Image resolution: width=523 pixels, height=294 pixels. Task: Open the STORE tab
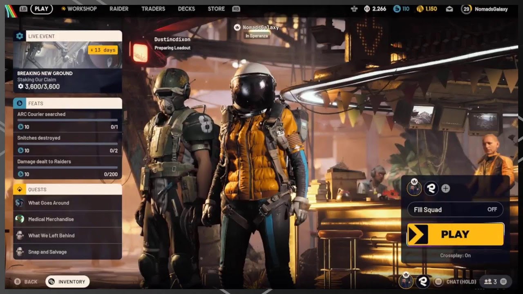216,9
